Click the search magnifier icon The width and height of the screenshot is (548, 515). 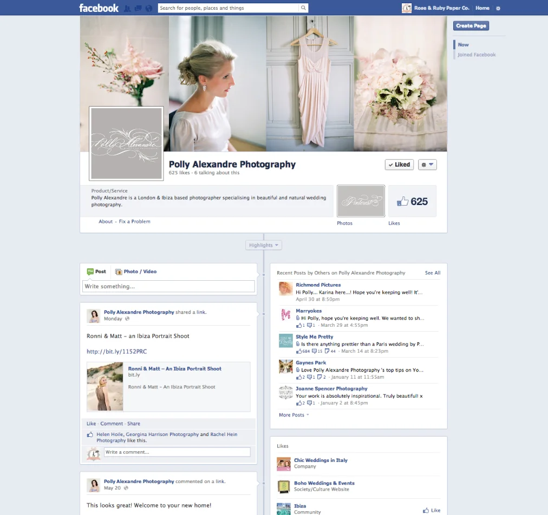[x=303, y=8]
